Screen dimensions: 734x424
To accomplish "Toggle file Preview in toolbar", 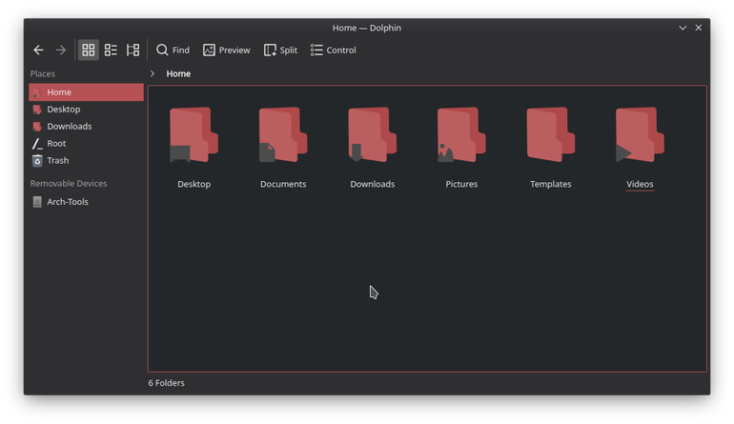I will (x=227, y=50).
